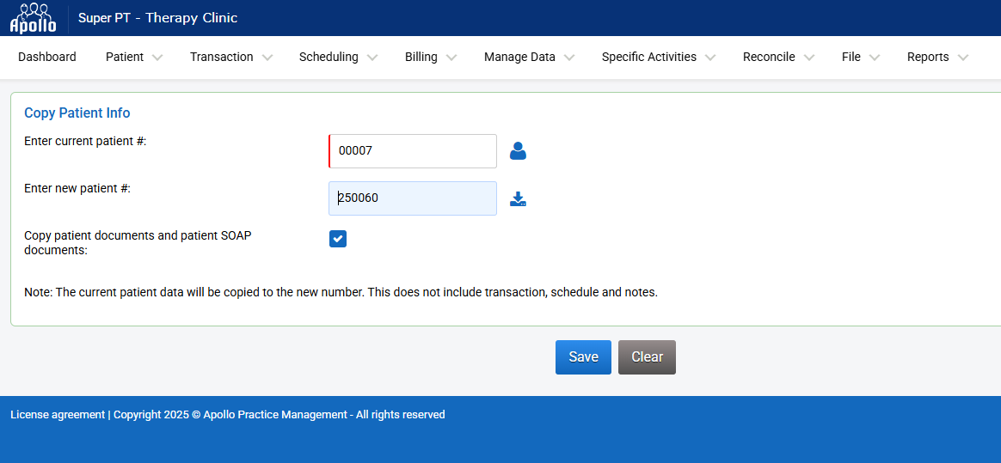Open the Billing dropdown

pos(430,58)
